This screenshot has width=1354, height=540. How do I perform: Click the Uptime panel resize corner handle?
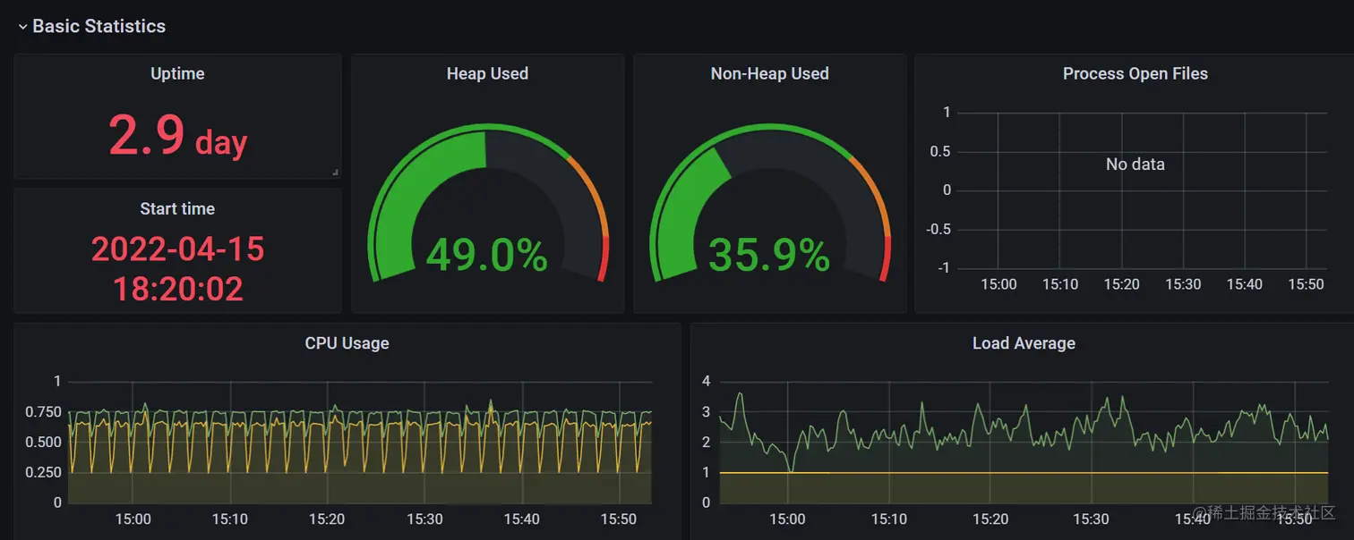(x=335, y=172)
